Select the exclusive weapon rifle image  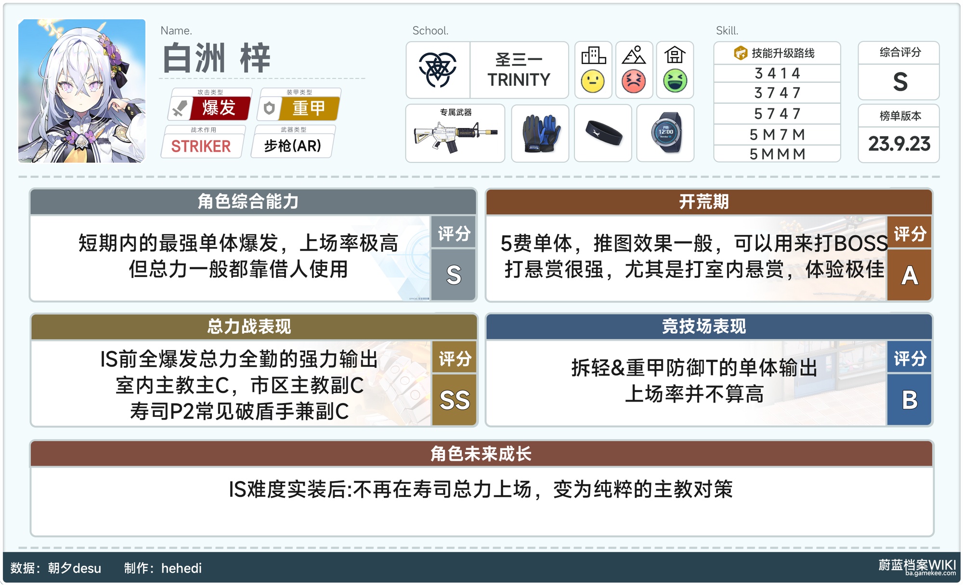pyautogui.click(x=455, y=136)
